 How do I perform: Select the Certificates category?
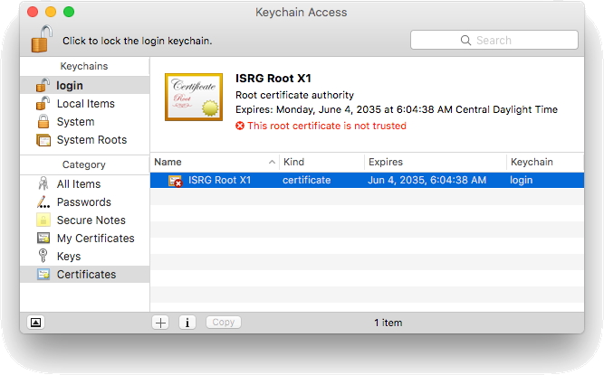click(x=85, y=274)
